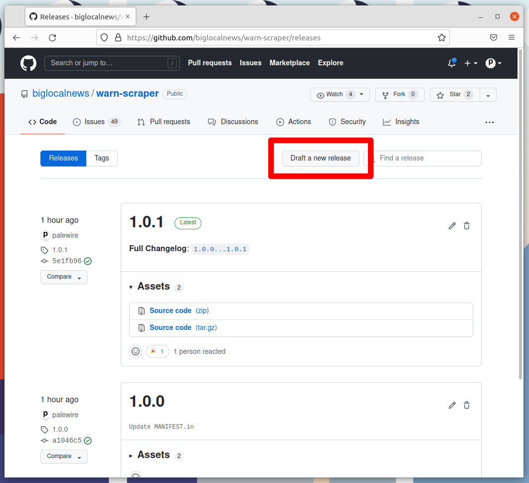This screenshot has height=483, width=529.
Task: Click the 1.0.1 tag link
Action: point(60,250)
